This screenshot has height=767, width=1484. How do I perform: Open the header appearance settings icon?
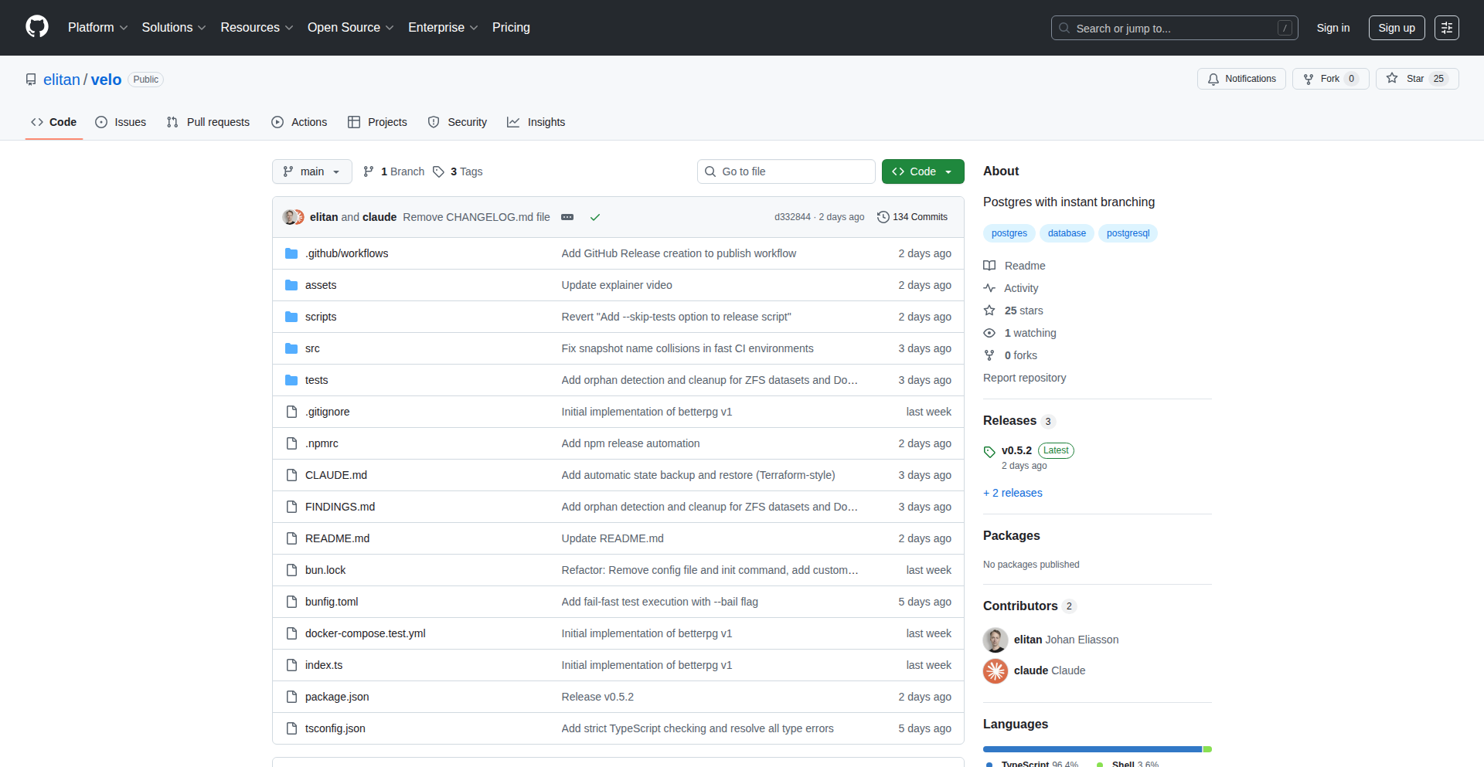click(1446, 28)
